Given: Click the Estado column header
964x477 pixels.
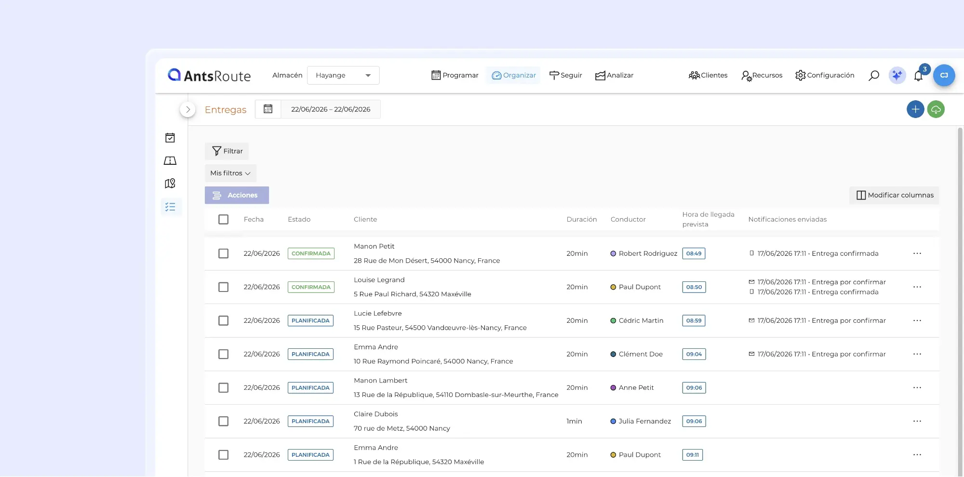Looking at the screenshot, I should (299, 219).
